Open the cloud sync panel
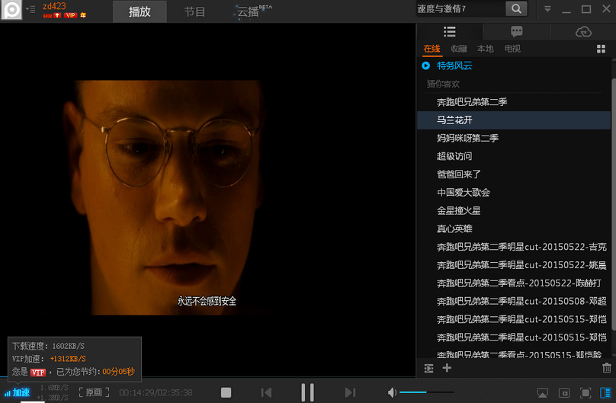Screen dimensions: 616x403 [583, 32]
